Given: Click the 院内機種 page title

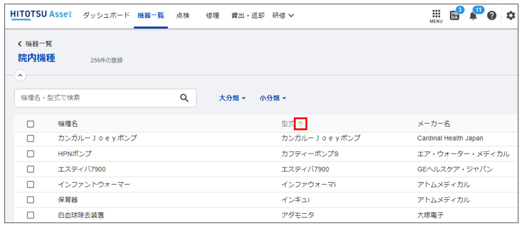Looking at the screenshot, I should point(37,58).
